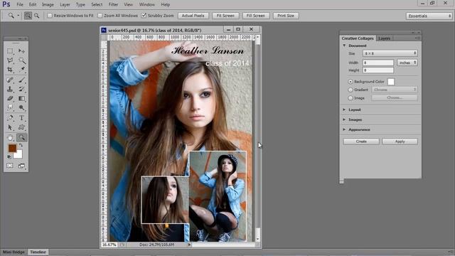The image size is (455, 256).
Task: Click the collage Background Color white swatch
Action: [x=391, y=82]
